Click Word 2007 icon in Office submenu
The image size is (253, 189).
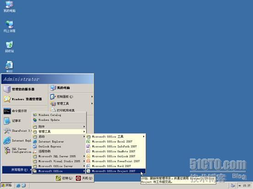point(88,166)
